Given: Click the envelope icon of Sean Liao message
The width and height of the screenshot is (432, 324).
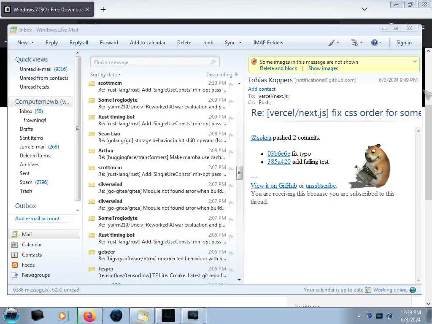Looking at the screenshot, I should (x=92, y=134).
